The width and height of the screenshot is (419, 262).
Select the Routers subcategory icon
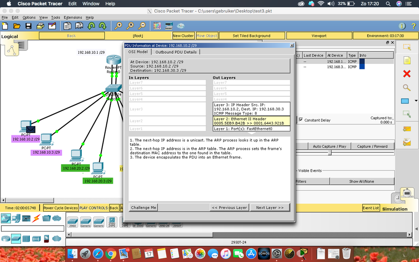coord(5,238)
